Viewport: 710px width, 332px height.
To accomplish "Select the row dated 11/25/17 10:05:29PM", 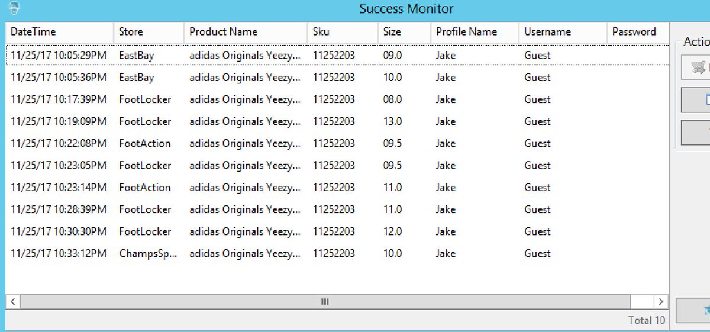I will pos(337,55).
